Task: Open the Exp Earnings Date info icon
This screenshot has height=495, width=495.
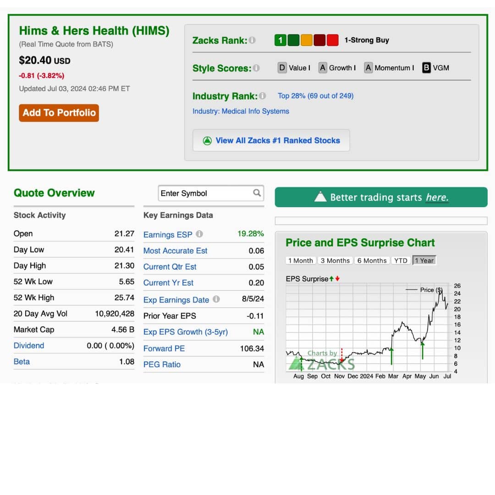Action: tap(216, 299)
